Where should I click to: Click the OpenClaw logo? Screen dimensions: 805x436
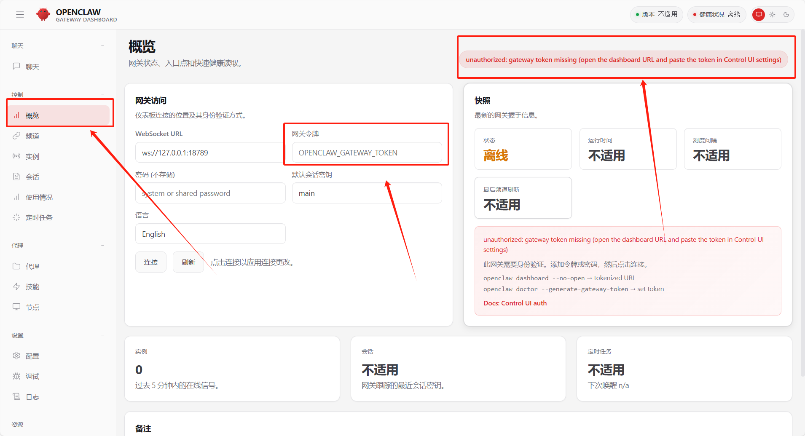pyautogui.click(x=43, y=14)
